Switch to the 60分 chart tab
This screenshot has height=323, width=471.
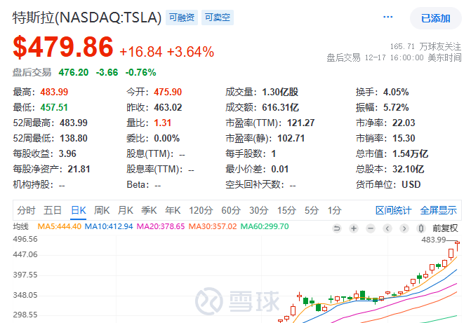(231, 210)
